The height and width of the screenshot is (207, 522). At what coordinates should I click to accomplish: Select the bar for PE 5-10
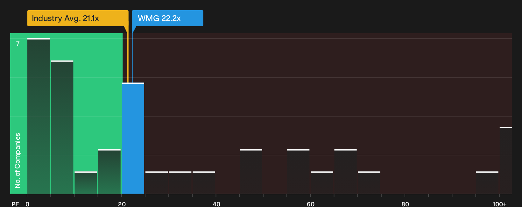pyautogui.click(x=62, y=127)
